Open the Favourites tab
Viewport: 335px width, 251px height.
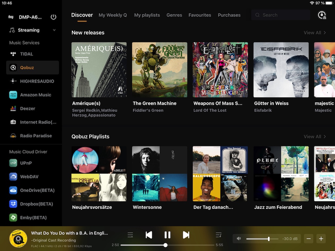200,15
